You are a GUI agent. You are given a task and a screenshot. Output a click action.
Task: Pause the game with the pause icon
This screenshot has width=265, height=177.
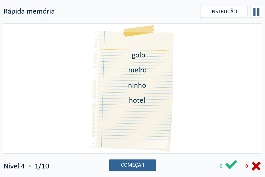[x=256, y=12]
